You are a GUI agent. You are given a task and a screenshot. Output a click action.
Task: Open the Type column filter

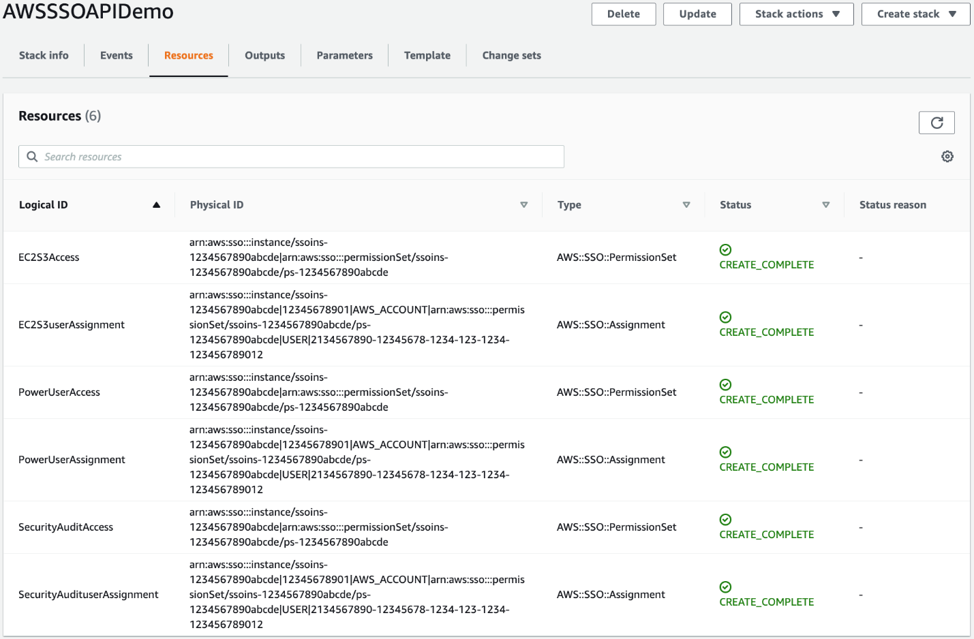[x=686, y=204]
